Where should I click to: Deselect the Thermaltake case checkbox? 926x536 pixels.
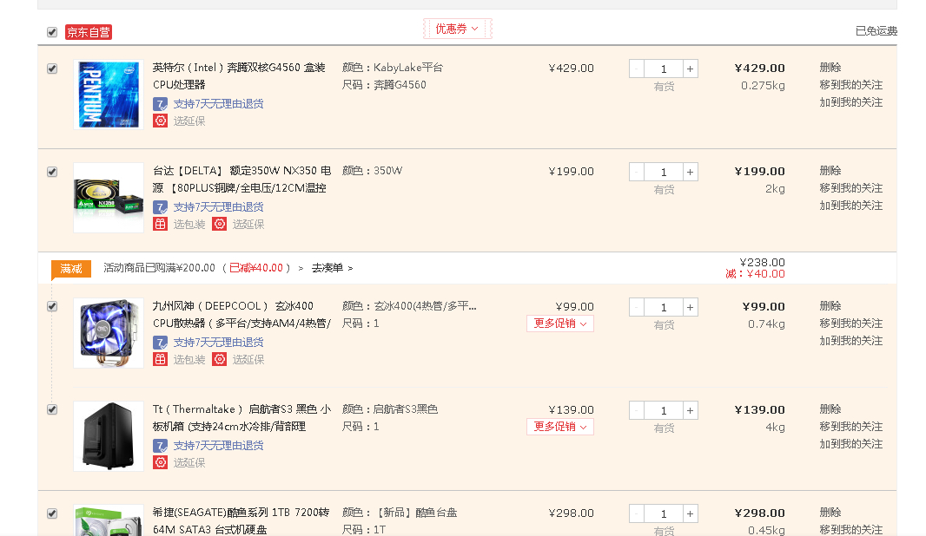click(x=52, y=409)
